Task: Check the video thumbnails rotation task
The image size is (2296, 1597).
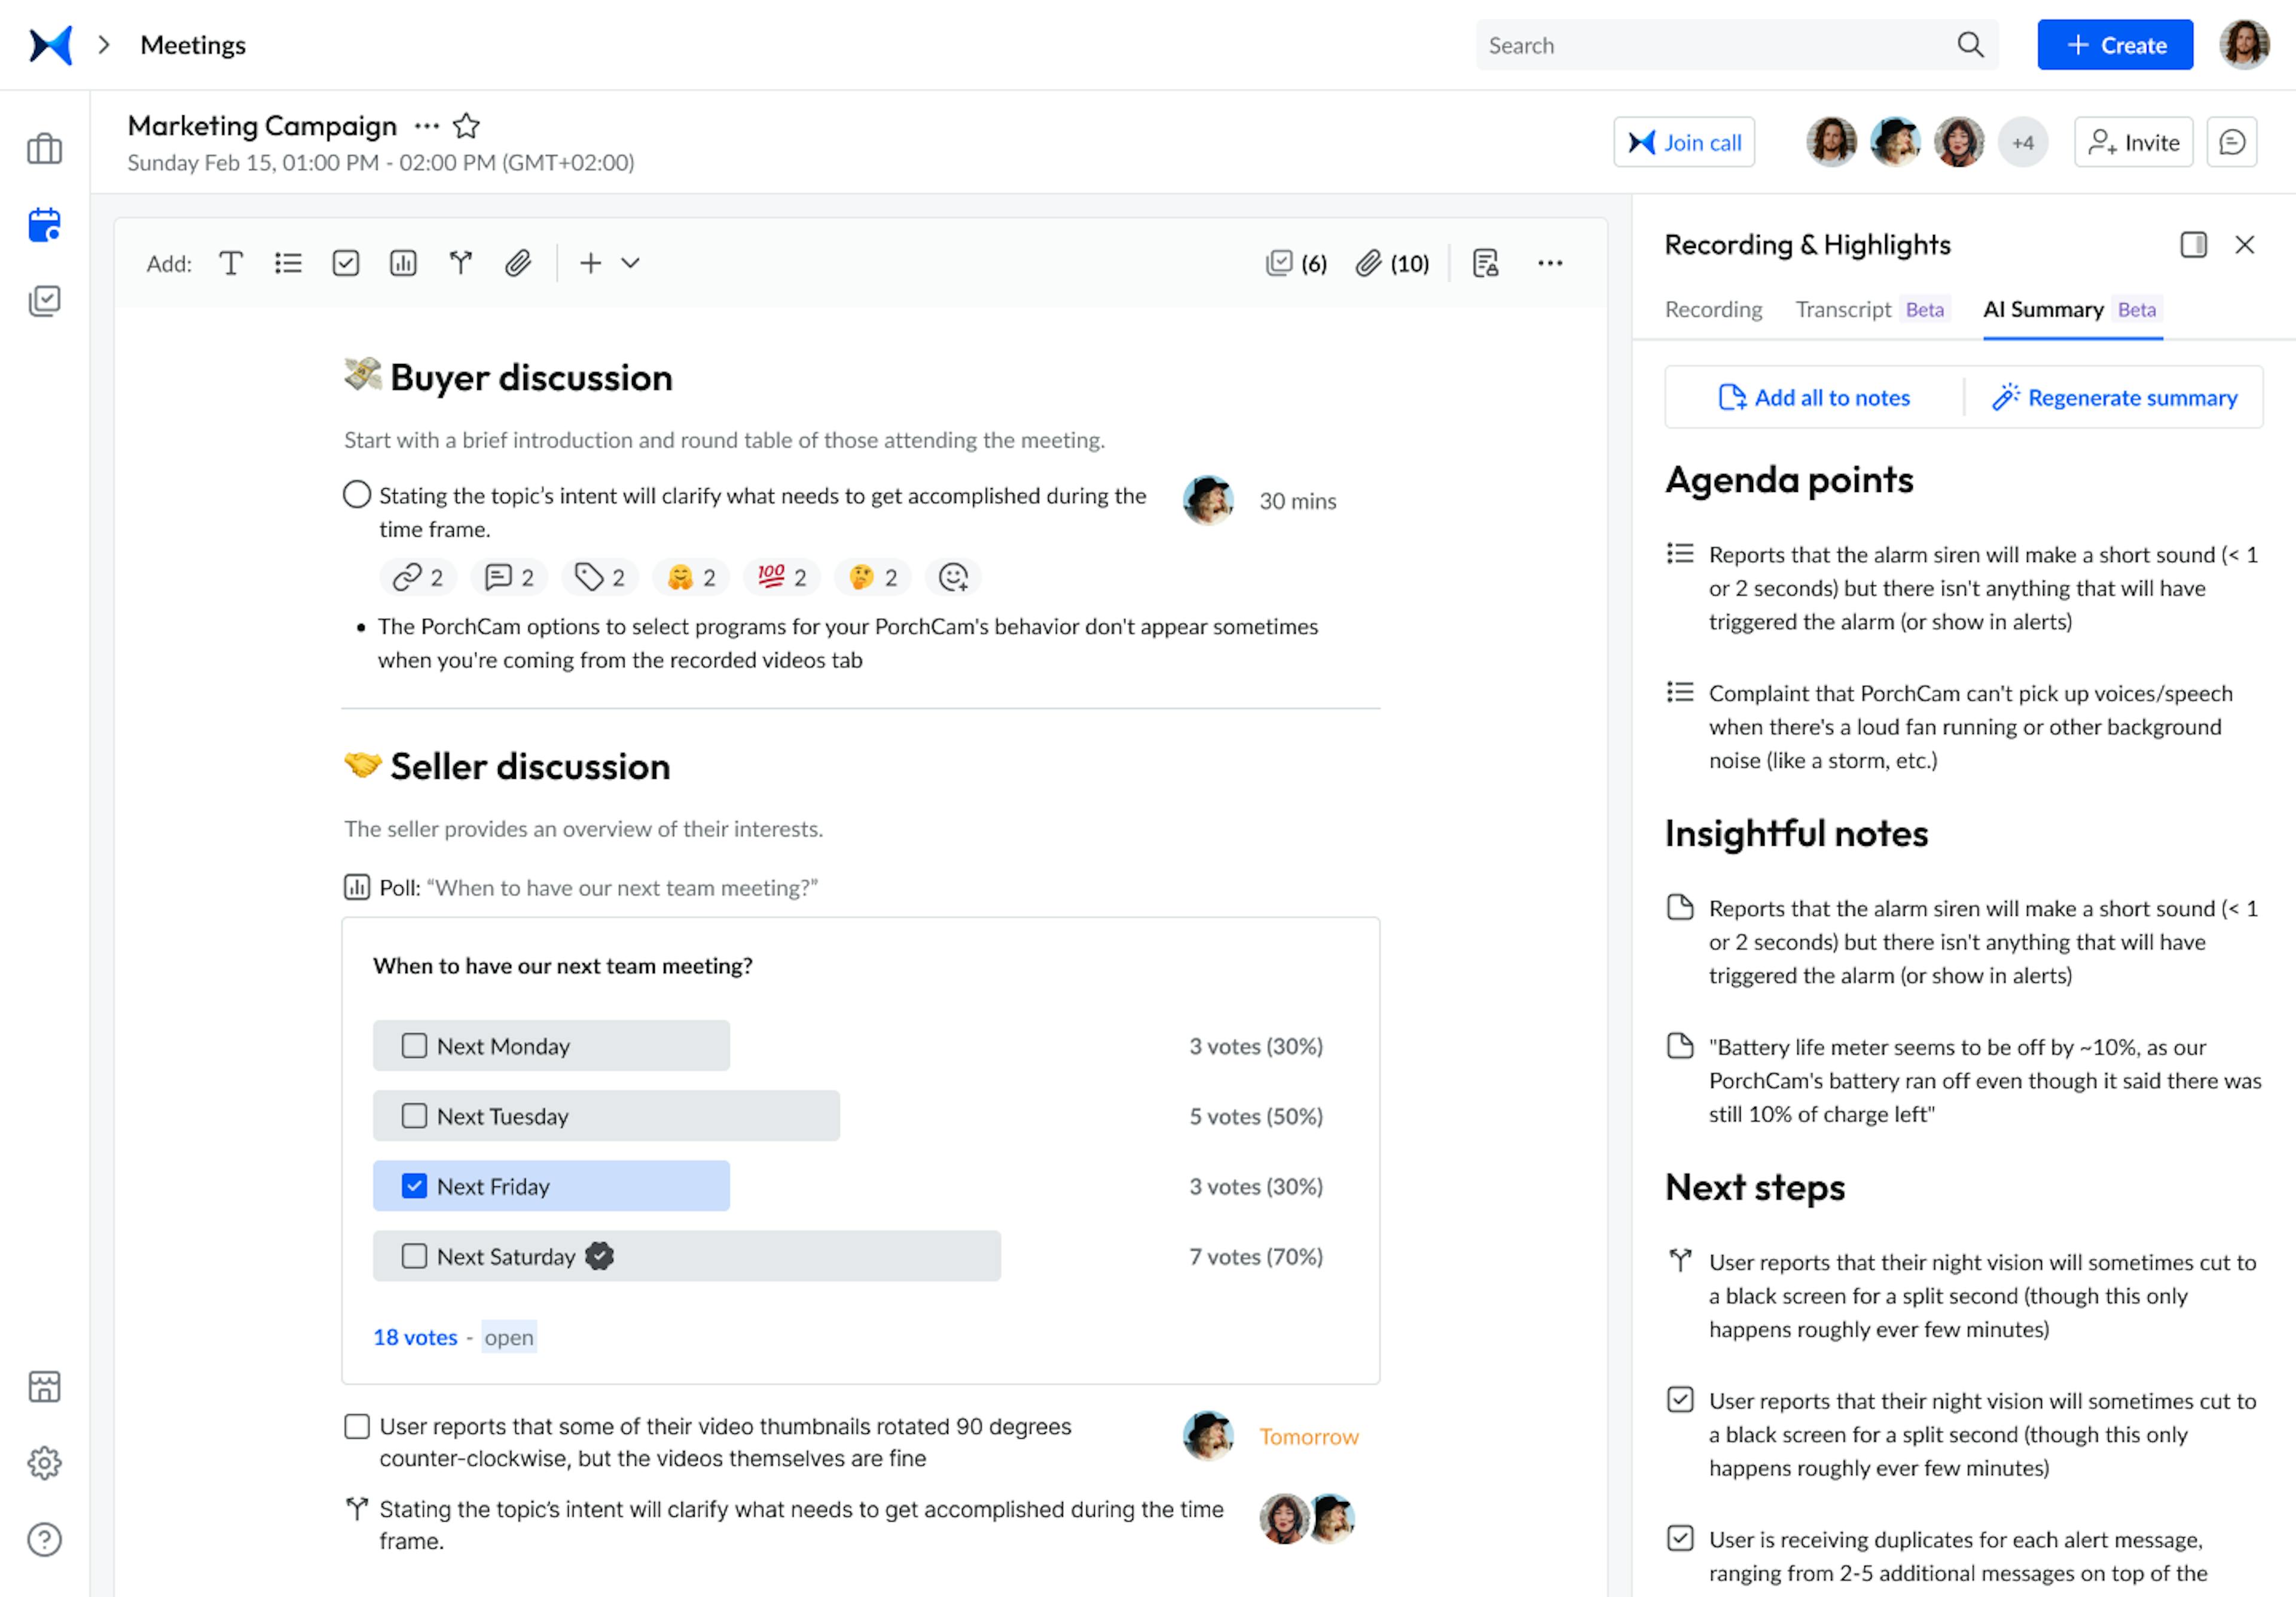Action: tap(356, 1426)
